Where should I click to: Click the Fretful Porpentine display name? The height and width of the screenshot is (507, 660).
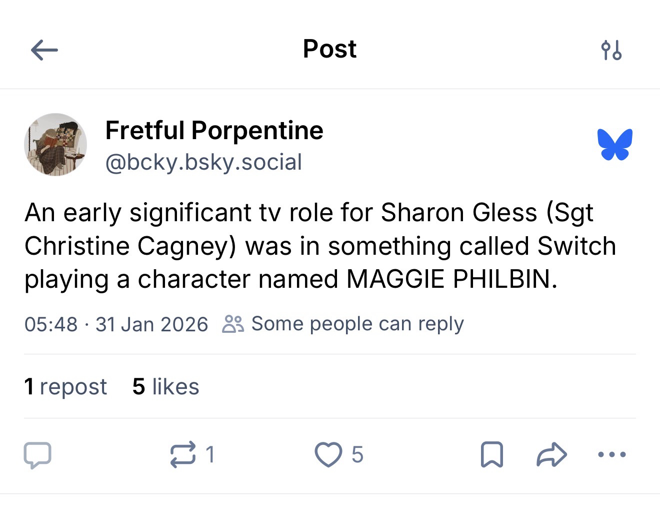[214, 131]
